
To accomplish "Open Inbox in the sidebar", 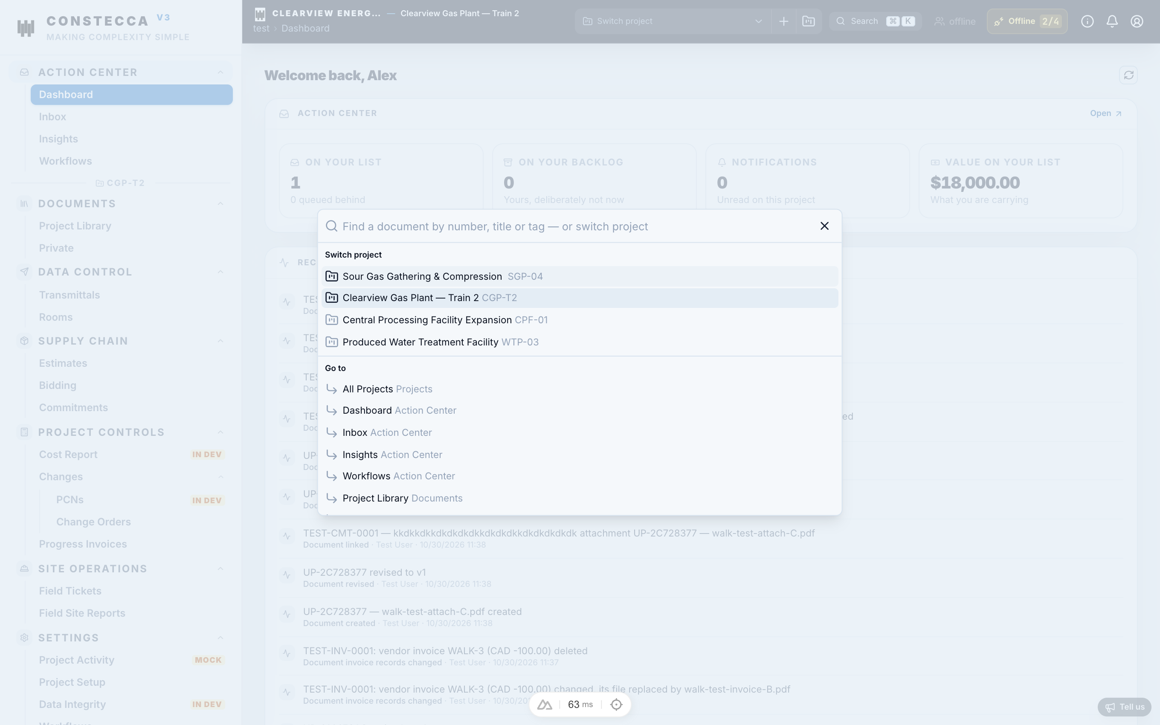I will pyautogui.click(x=131, y=116).
